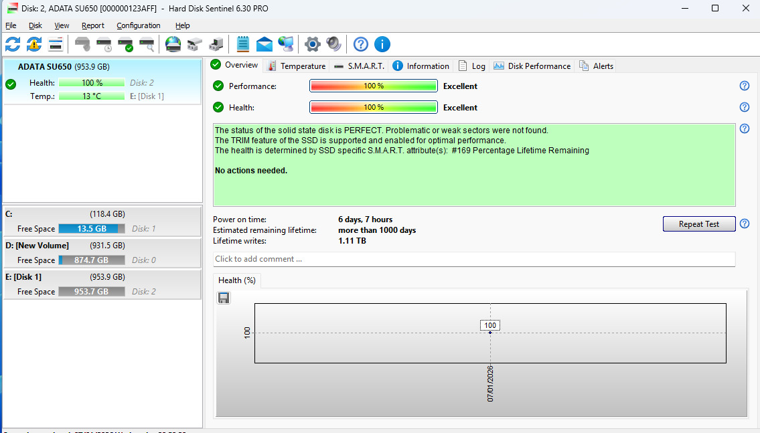The width and height of the screenshot is (760, 433).
Task: Click green check icon beside Health label in Overview
Action: (x=218, y=107)
